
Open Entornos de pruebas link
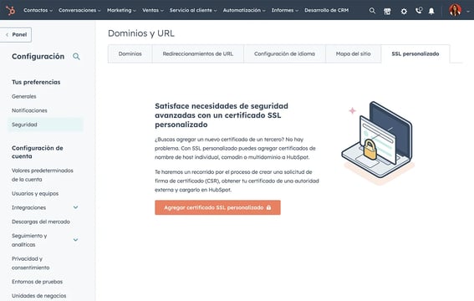(37, 282)
